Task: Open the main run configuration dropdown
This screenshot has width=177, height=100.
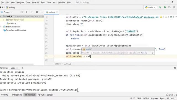Action: pos(150,7)
